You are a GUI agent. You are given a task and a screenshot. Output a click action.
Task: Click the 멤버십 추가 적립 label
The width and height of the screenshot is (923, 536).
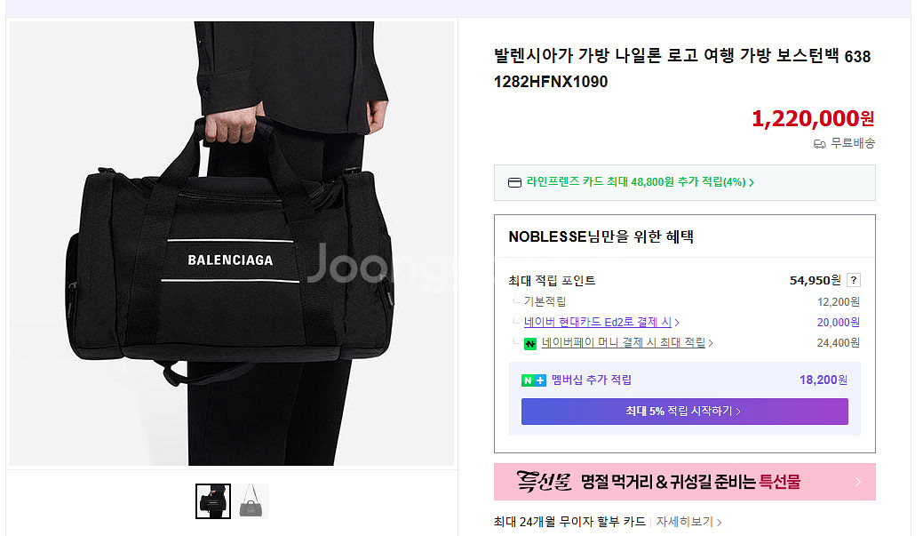point(591,380)
